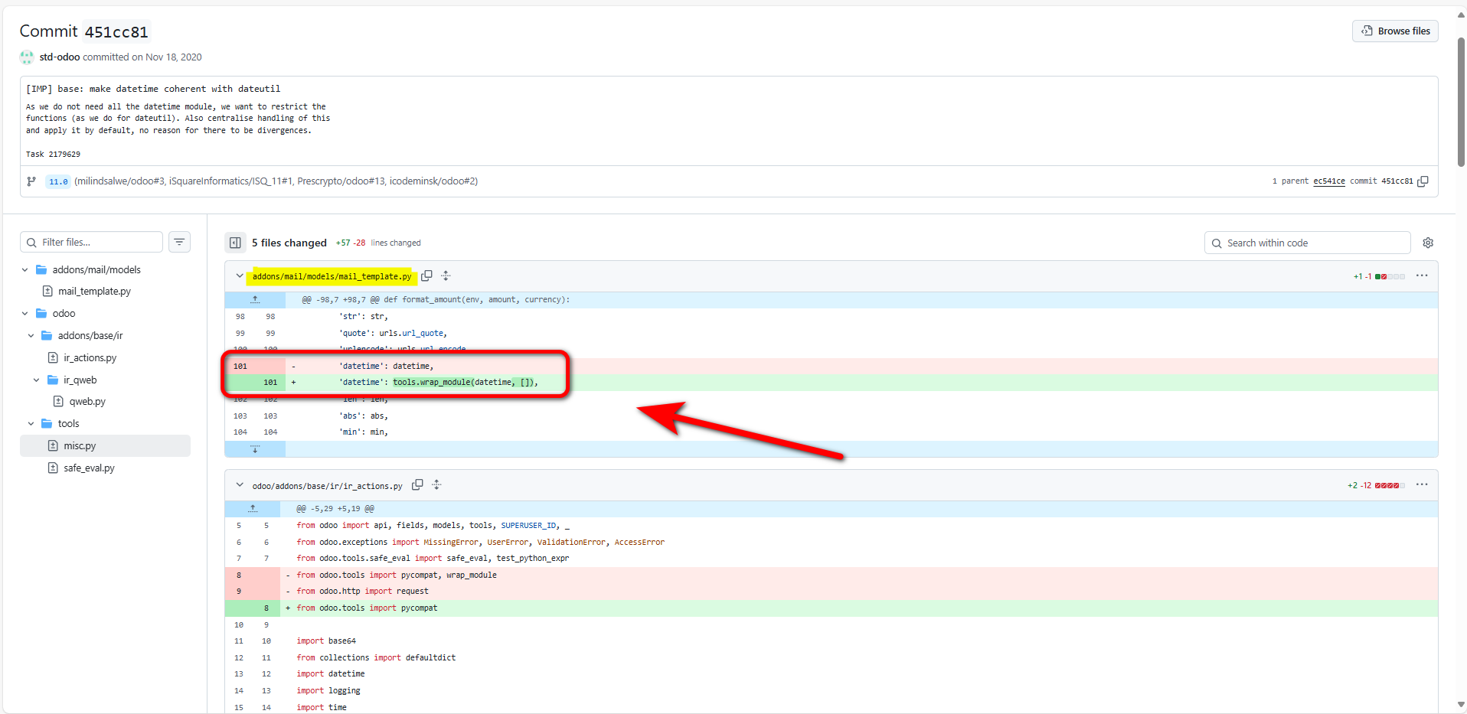Collapse the tools folder in tree
The width and height of the screenshot is (1467, 714).
tap(31, 424)
